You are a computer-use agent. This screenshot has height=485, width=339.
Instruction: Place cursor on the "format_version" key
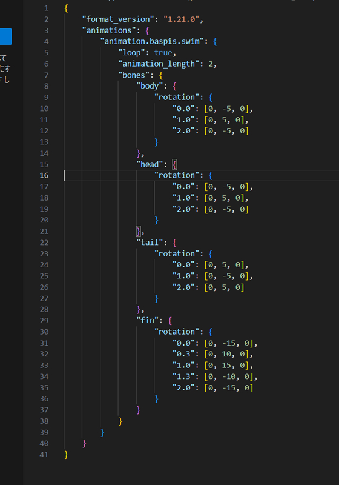(116, 19)
